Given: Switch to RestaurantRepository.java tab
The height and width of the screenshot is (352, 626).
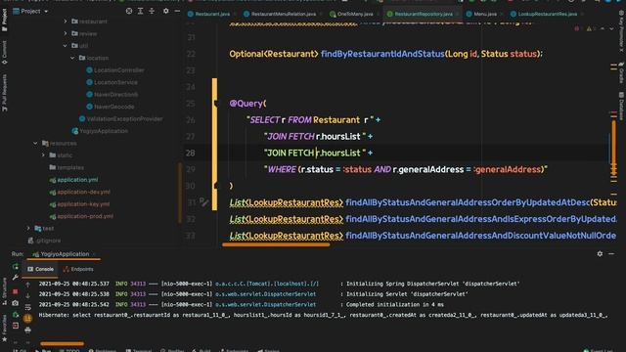Looking at the screenshot, I should [x=424, y=14].
